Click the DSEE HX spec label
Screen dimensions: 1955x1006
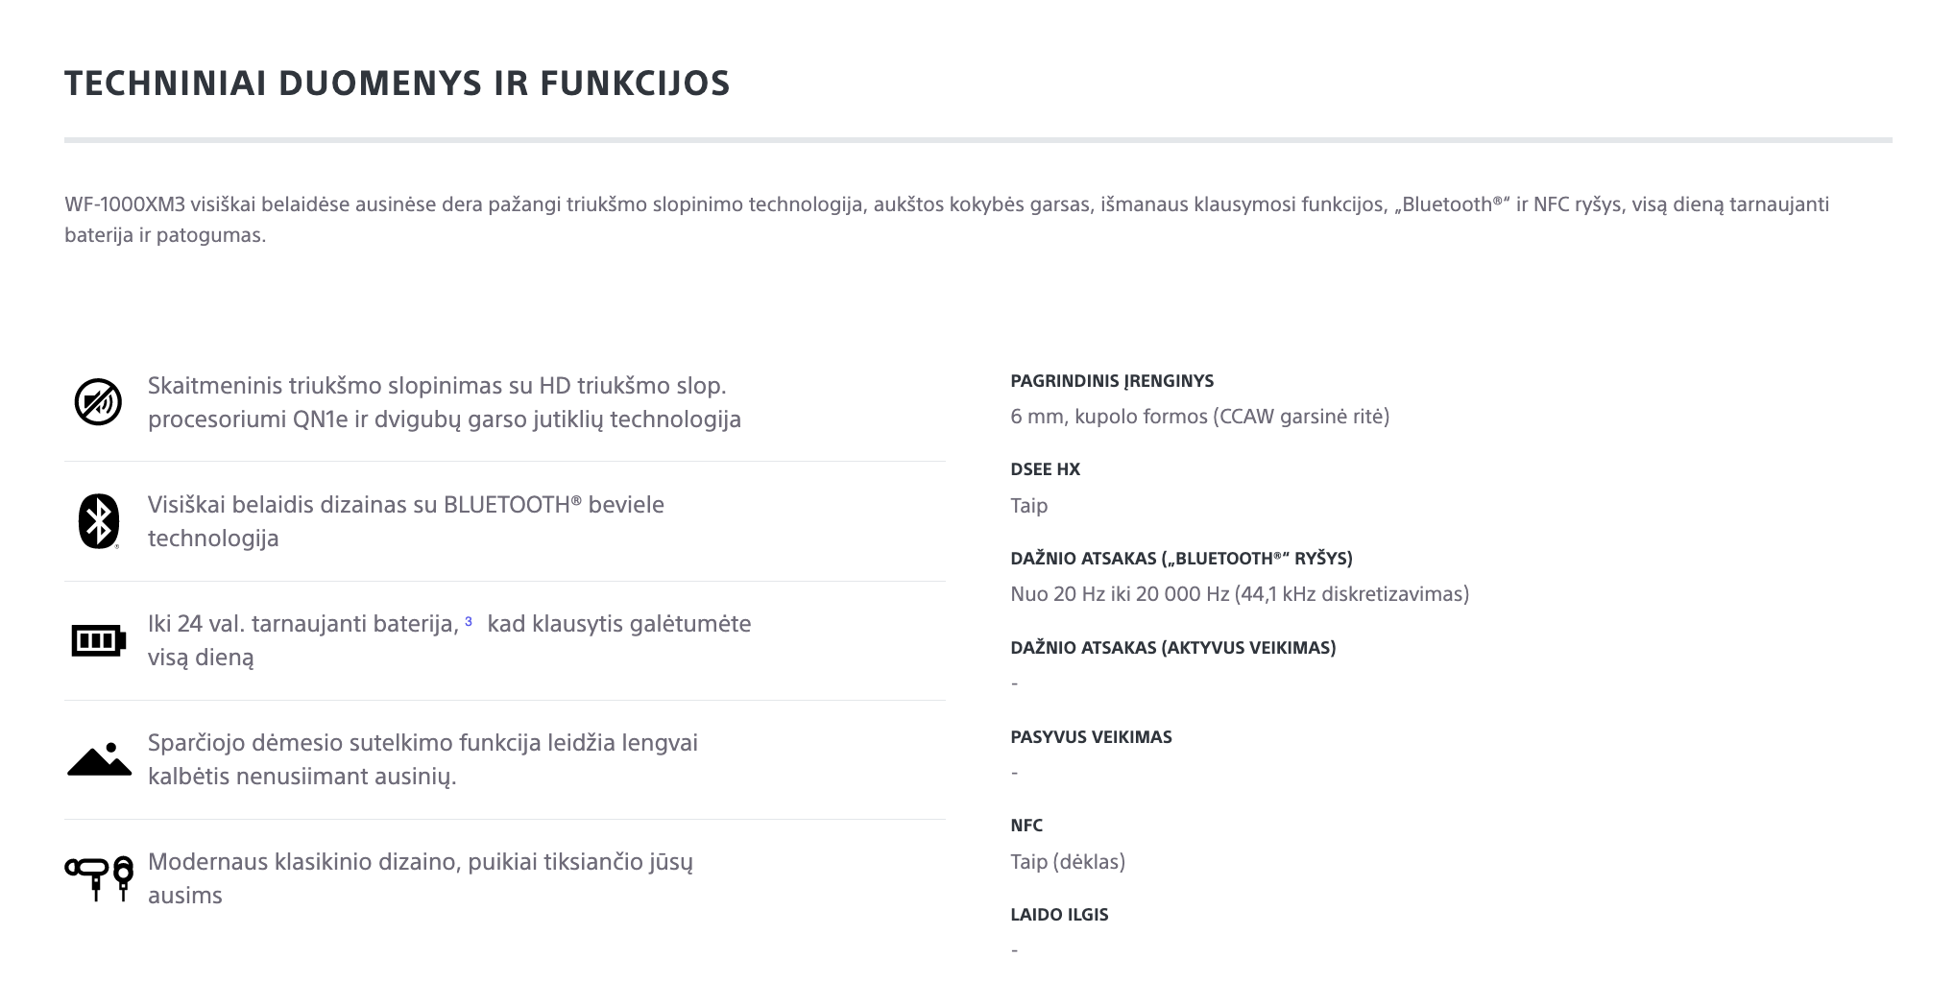[x=1045, y=469]
